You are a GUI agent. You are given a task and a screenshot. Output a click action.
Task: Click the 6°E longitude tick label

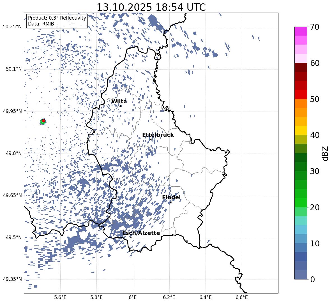133,297
